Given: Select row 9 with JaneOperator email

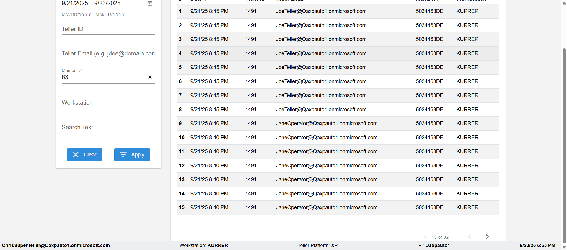Looking at the screenshot, I should 326,123.
